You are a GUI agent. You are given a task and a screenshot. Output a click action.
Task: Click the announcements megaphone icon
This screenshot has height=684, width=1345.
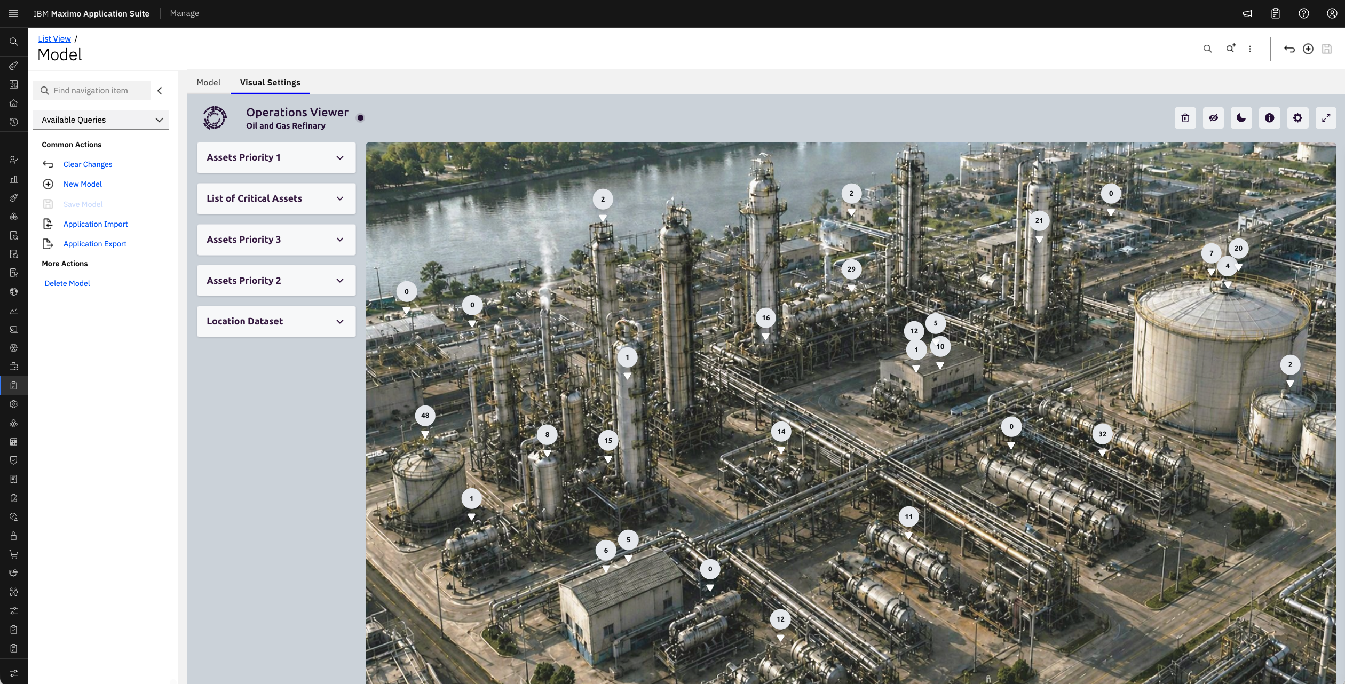tap(1247, 13)
